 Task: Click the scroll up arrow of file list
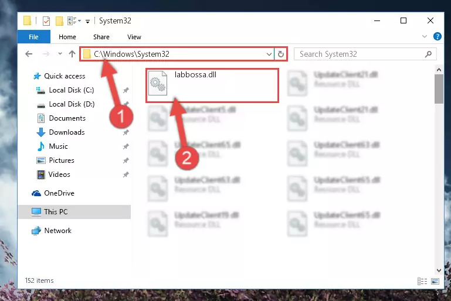[x=439, y=70]
